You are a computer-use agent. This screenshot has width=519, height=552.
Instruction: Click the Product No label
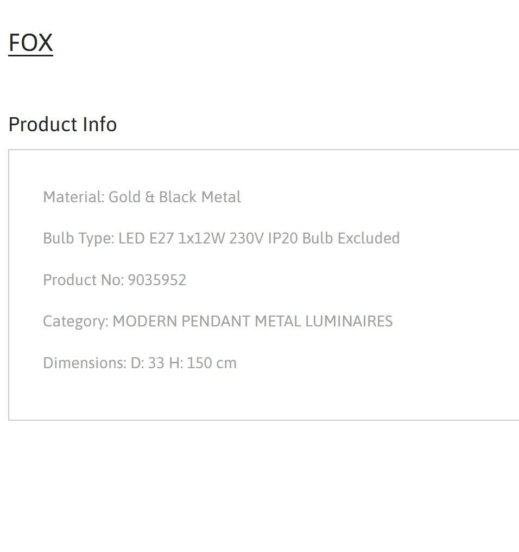point(84,280)
